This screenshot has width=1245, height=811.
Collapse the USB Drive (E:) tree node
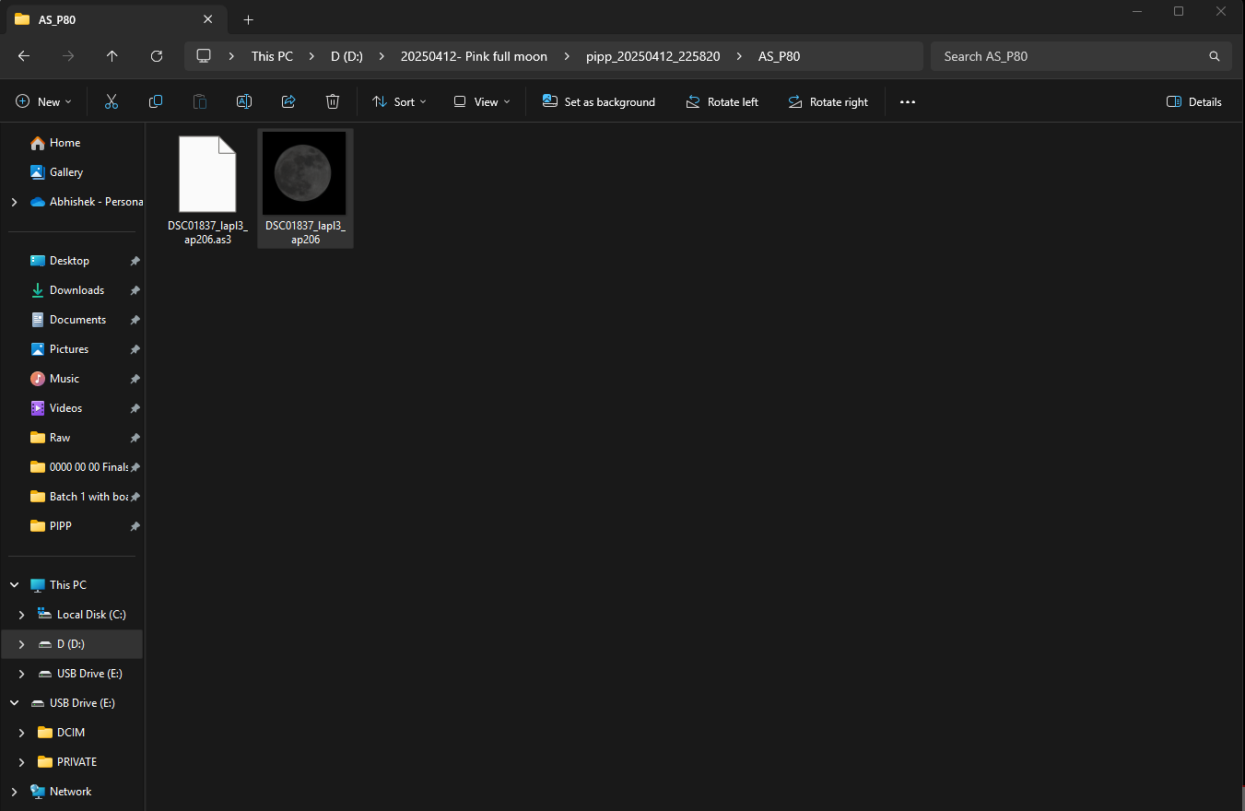click(x=13, y=702)
